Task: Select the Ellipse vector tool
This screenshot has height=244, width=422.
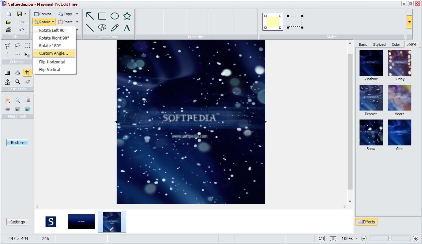Action: pyautogui.click(x=115, y=16)
